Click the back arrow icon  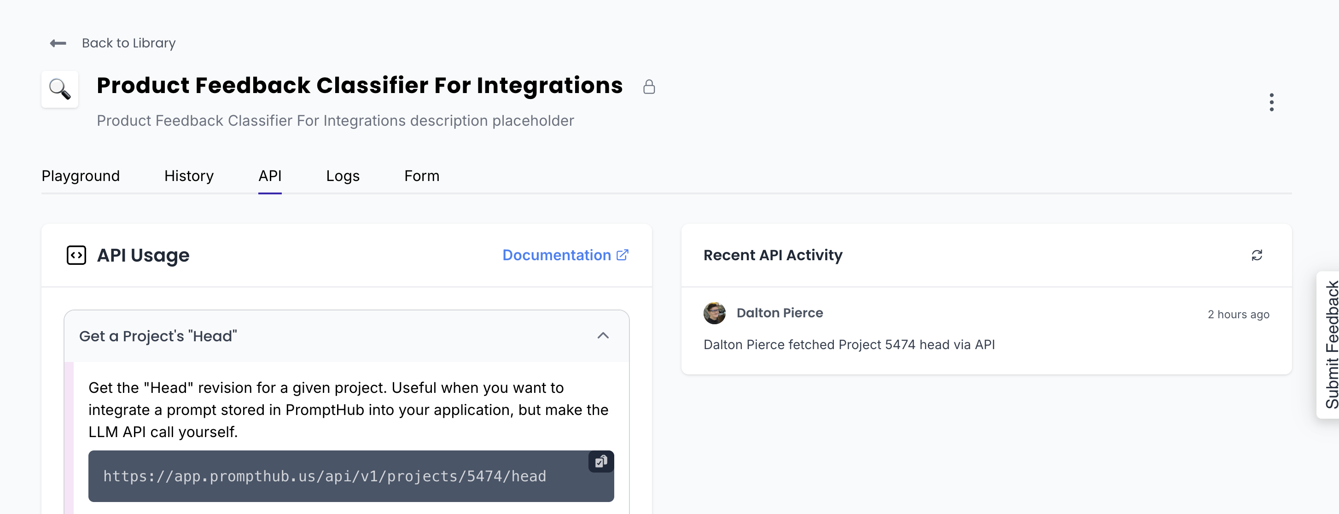coord(58,43)
